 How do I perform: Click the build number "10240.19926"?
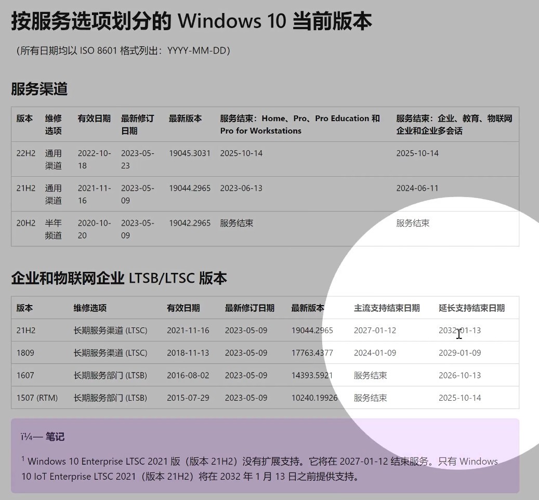click(314, 398)
